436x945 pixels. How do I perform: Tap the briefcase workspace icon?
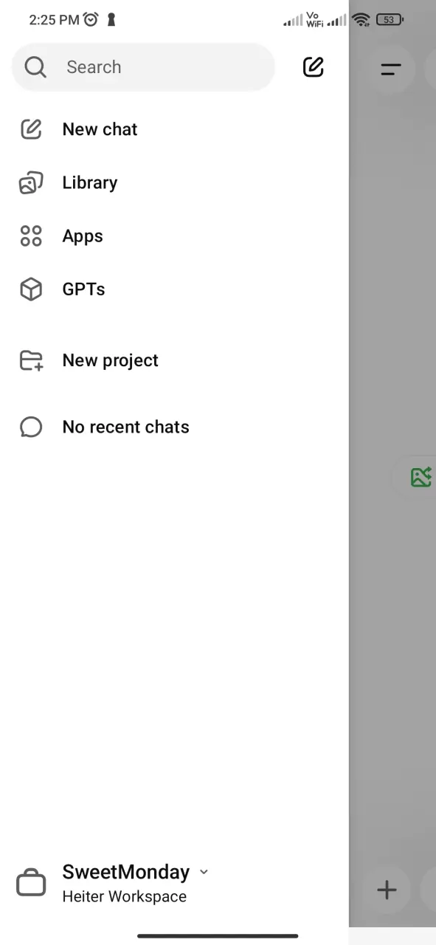tap(31, 883)
